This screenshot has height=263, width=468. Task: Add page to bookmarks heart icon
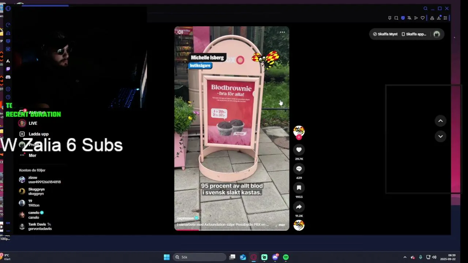(423, 18)
